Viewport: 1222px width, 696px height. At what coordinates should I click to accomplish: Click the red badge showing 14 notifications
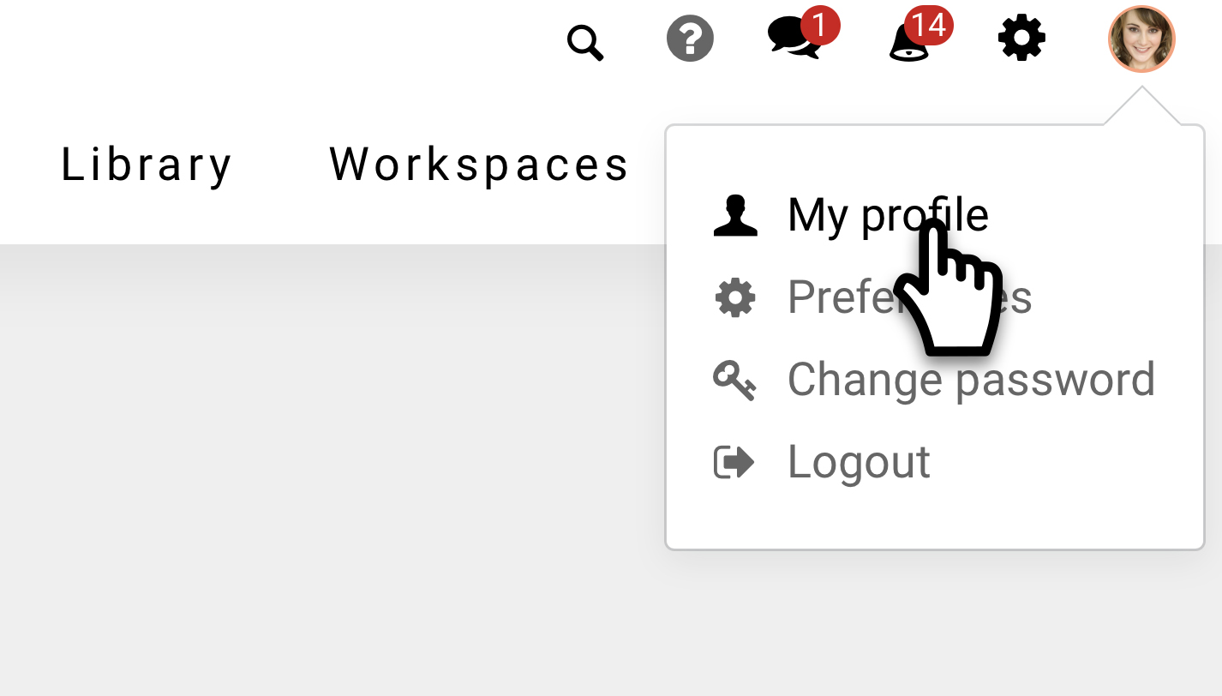tap(929, 26)
